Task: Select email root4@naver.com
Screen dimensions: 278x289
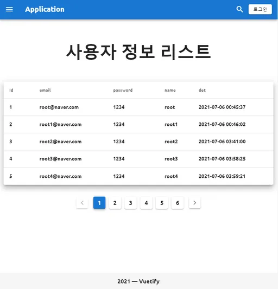Action: (60, 176)
